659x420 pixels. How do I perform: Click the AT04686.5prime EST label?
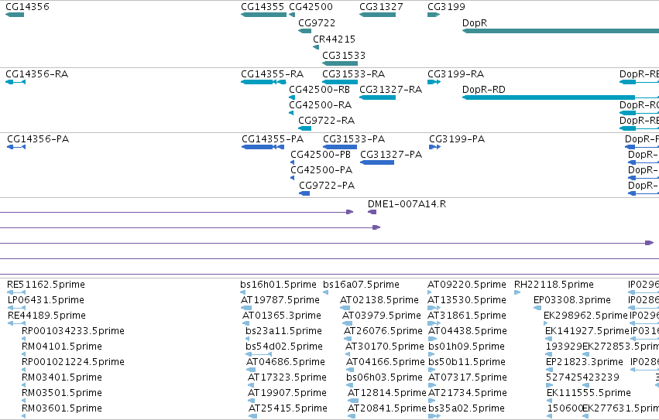point(286,362)
